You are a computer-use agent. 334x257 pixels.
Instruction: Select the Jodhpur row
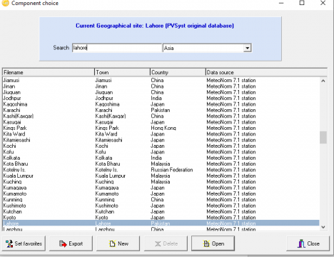tap(161, 98)
